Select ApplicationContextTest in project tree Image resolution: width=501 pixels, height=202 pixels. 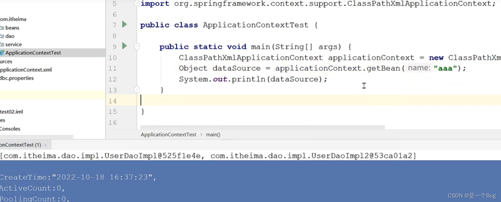33,53
